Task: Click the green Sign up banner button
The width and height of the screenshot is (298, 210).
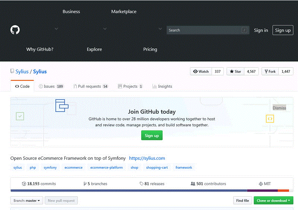Action: [152, 136]
